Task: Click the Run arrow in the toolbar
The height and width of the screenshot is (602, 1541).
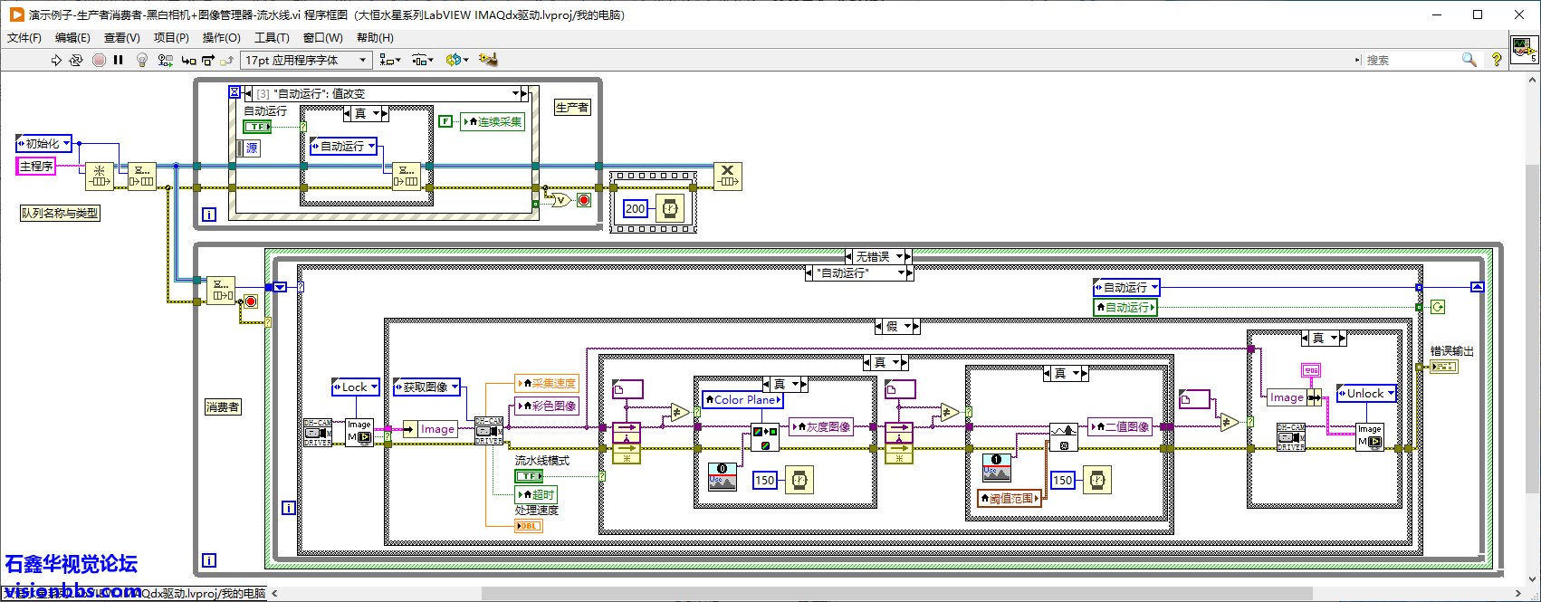Action: click(56, 60)
